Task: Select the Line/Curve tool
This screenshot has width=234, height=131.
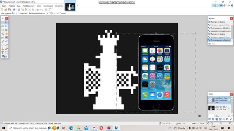Action: (7, 52)
